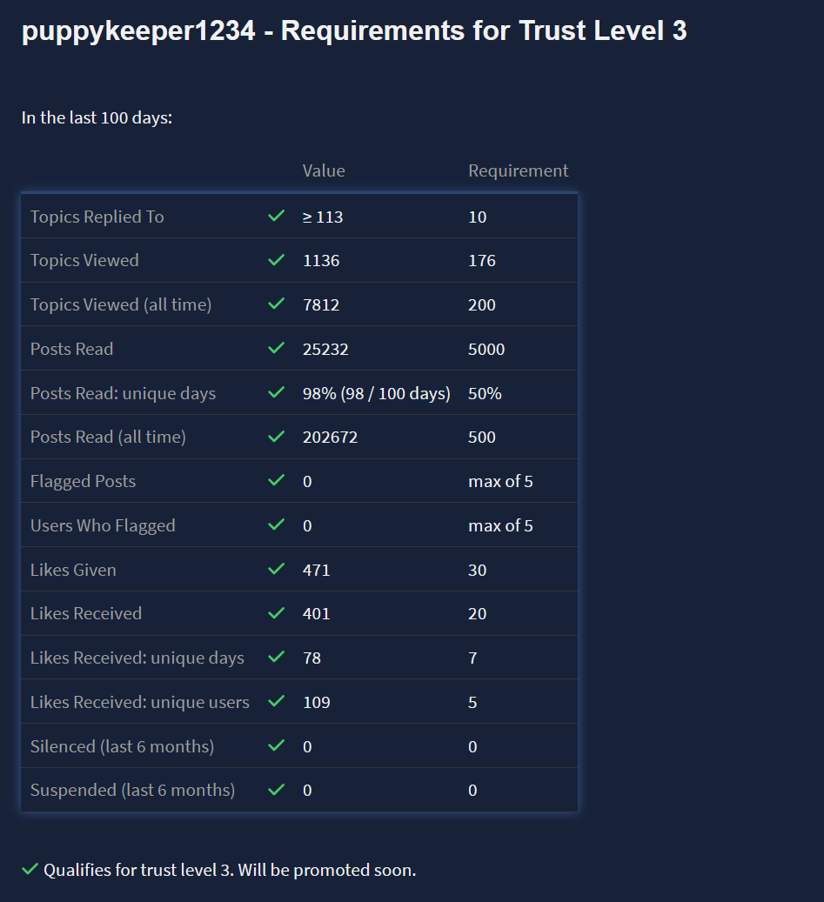Click the Topics Replied To checkmark icon

tap(277, 216)
